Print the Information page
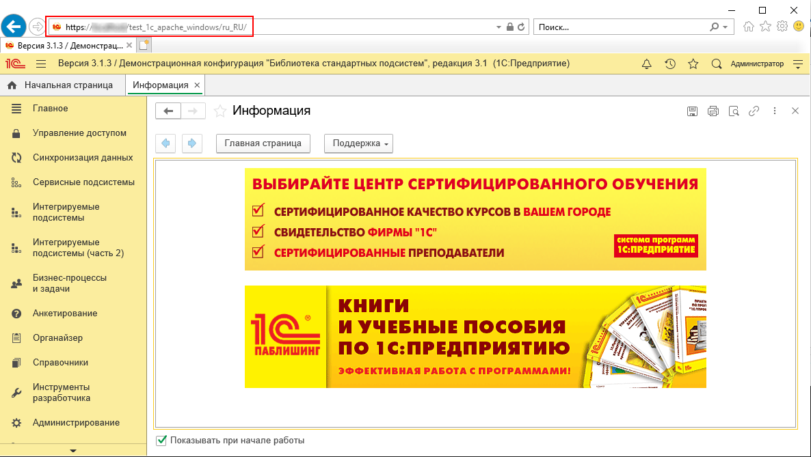Image resolution: width=811 pixels, height=457 pixels. click(713, 111)
